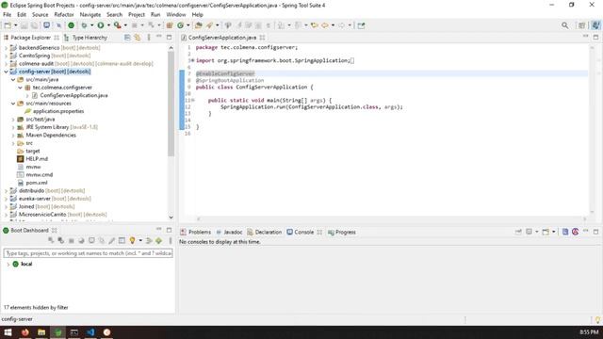The width and height of the screenshot is (603, 339).
Task: Expand the eureka-server project
Action: tap(7, 199)
